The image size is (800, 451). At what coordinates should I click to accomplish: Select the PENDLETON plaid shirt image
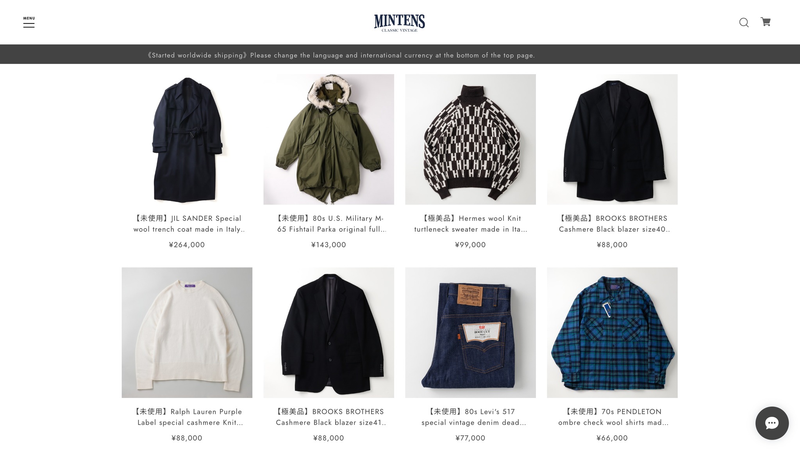click(612, 332)
